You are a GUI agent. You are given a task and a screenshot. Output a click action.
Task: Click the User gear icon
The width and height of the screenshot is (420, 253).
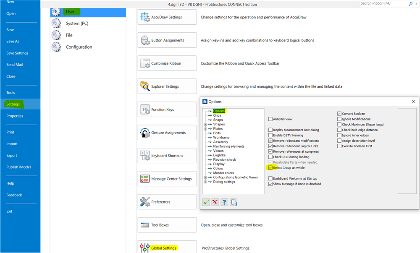tap(56, 12)
